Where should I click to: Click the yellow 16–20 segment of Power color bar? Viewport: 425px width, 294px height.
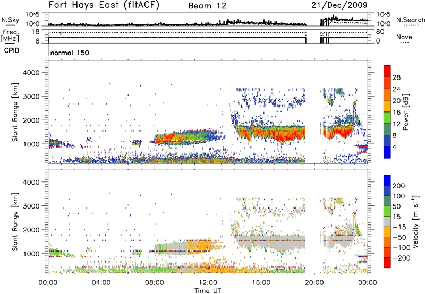pyautogui.click(x=387, y=106)
